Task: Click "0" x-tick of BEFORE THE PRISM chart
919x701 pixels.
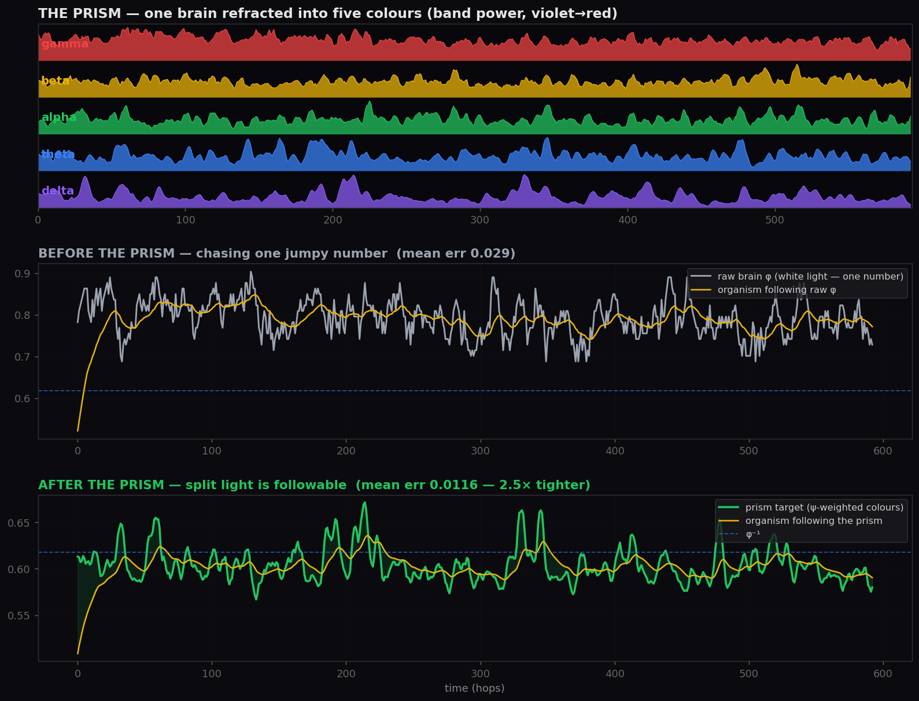Action: click(x=77, y=451)
